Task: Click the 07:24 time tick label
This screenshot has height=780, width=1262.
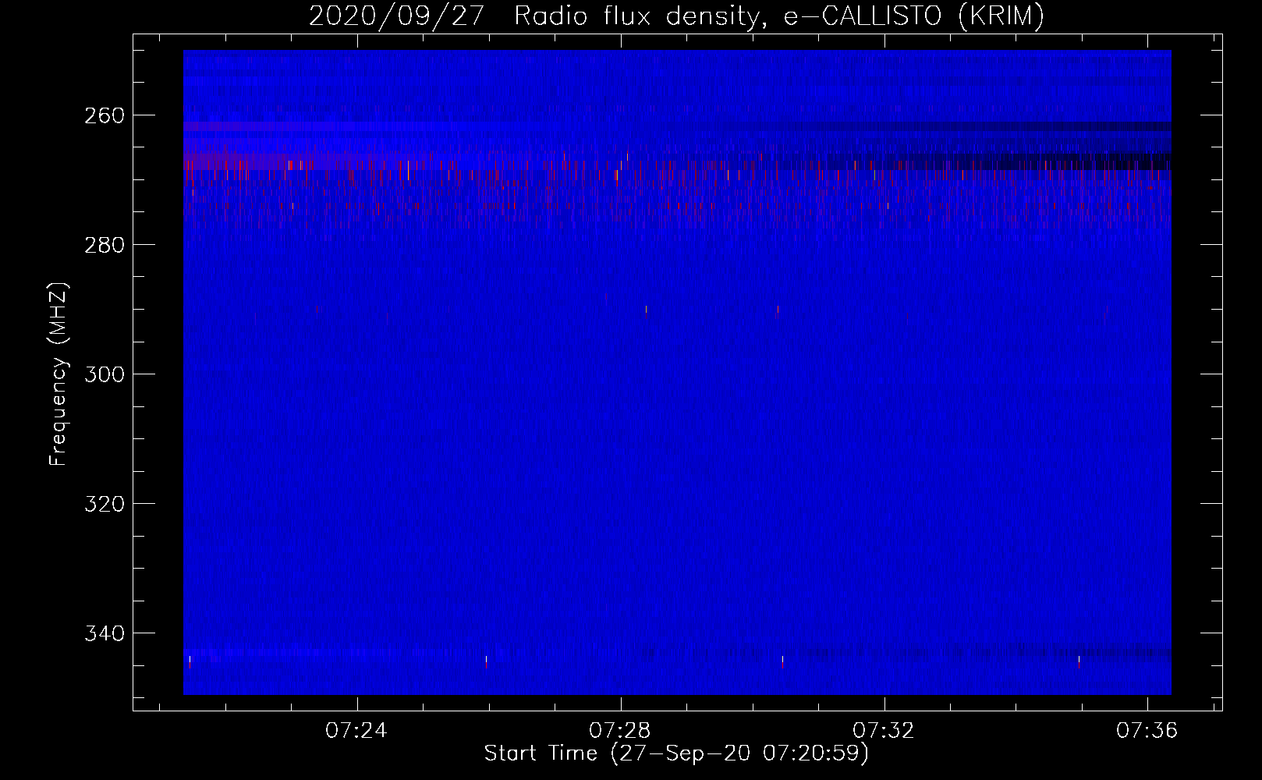Action: pos(356,731)
